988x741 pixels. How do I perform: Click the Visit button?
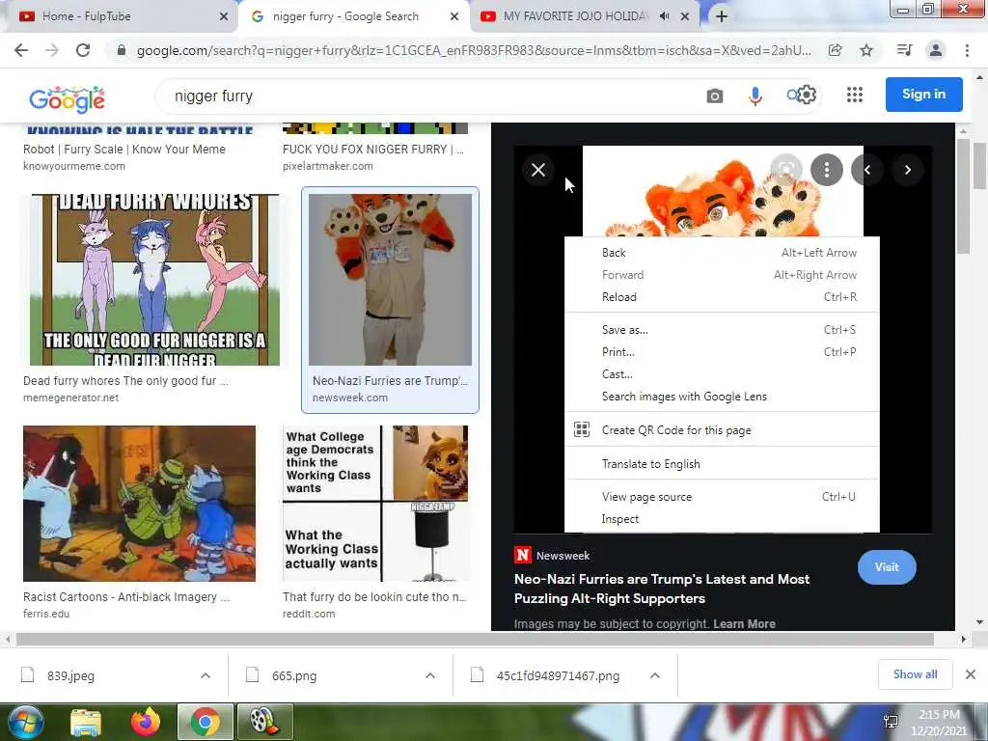click(x=887, y=566)
